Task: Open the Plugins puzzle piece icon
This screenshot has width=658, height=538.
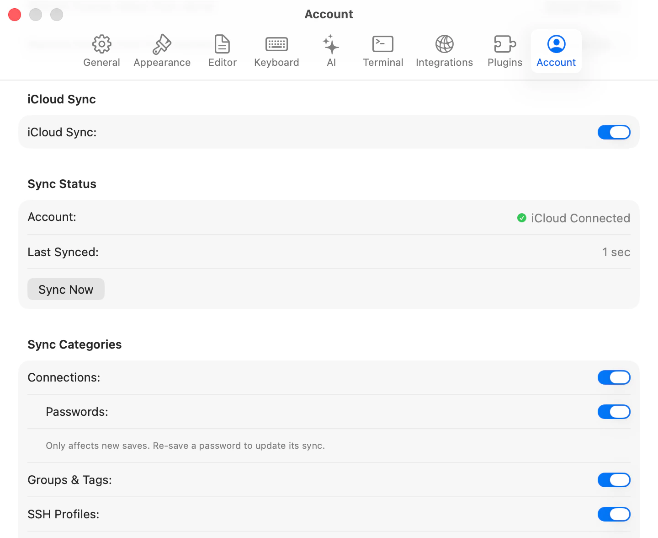Action: click(505, 44)
